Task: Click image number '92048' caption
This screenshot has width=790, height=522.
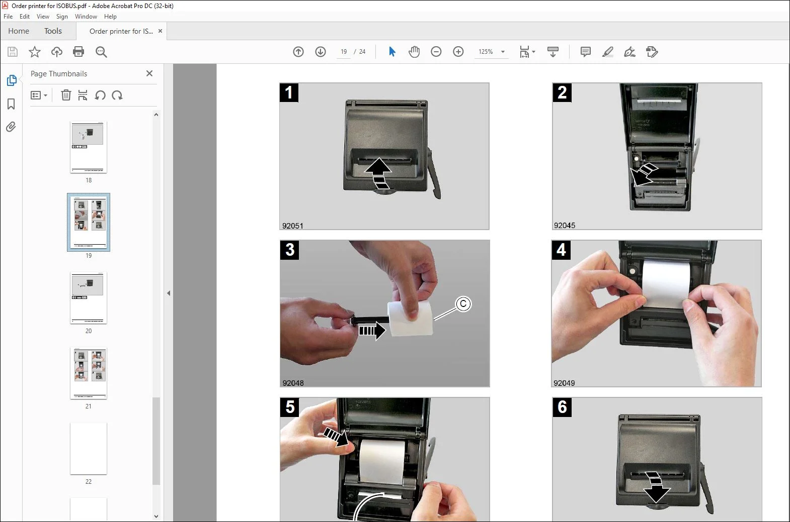Action: coord(293,383)
